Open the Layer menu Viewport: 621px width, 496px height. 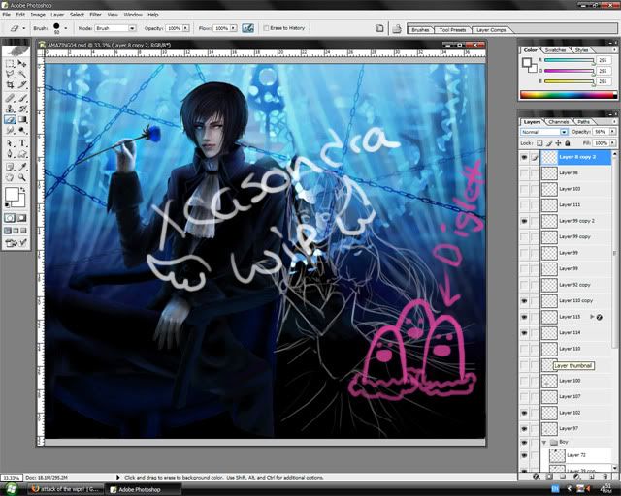coord(57,15)
